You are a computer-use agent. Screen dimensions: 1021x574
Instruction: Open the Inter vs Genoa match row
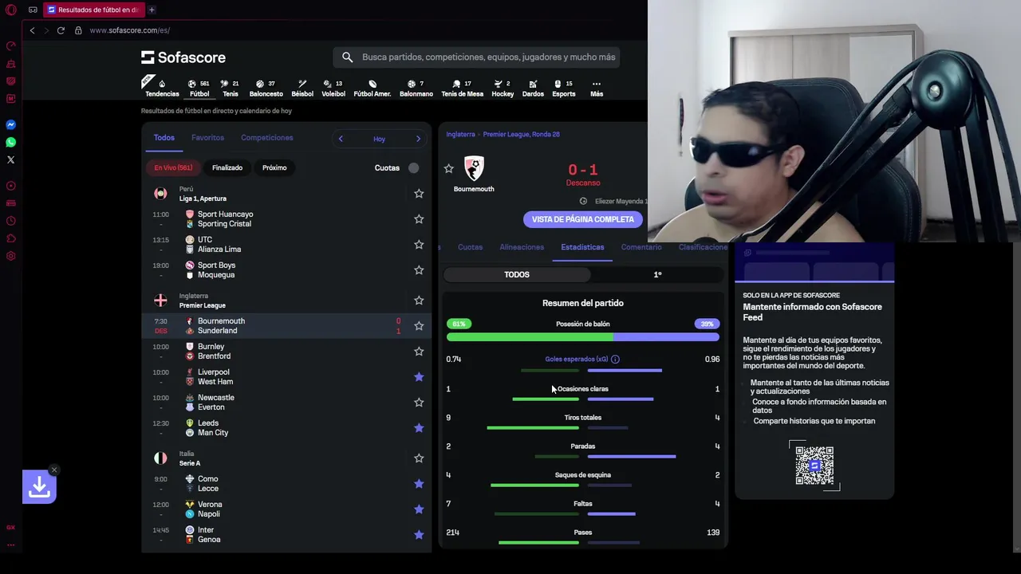click(x=286, y=535)
